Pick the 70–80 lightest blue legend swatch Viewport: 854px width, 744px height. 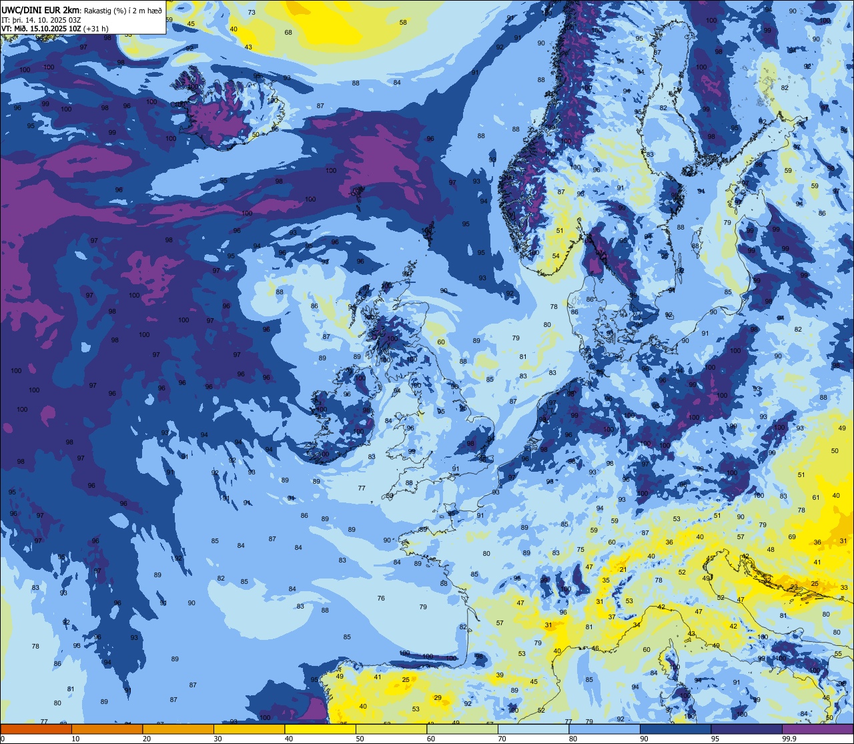[533, 729]
